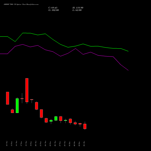Click the 04 Dec date label
Viewport: 151px width, 151px height.
(x=84, y=143)
